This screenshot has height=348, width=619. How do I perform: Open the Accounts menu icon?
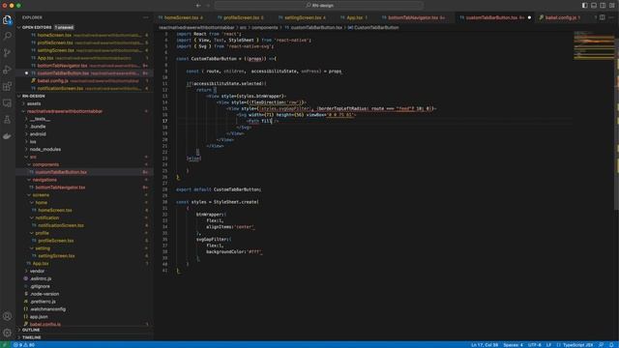pos(7,316)
